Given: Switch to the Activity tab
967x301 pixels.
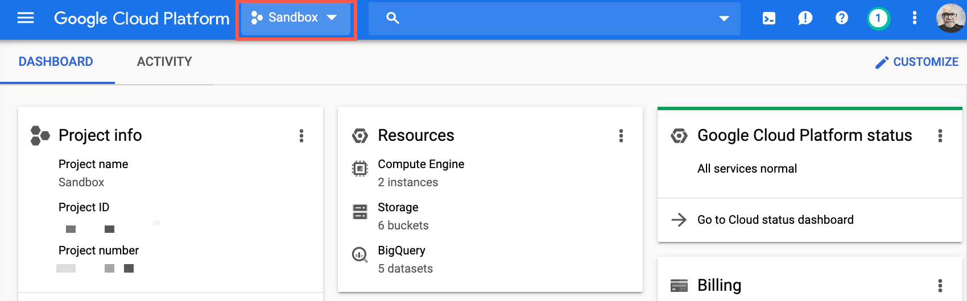Looking at the screenshot, I should 164,62.
